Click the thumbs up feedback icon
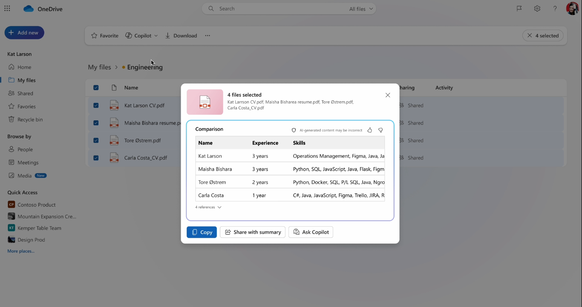 pyautogui.click(x=369, y=130)
